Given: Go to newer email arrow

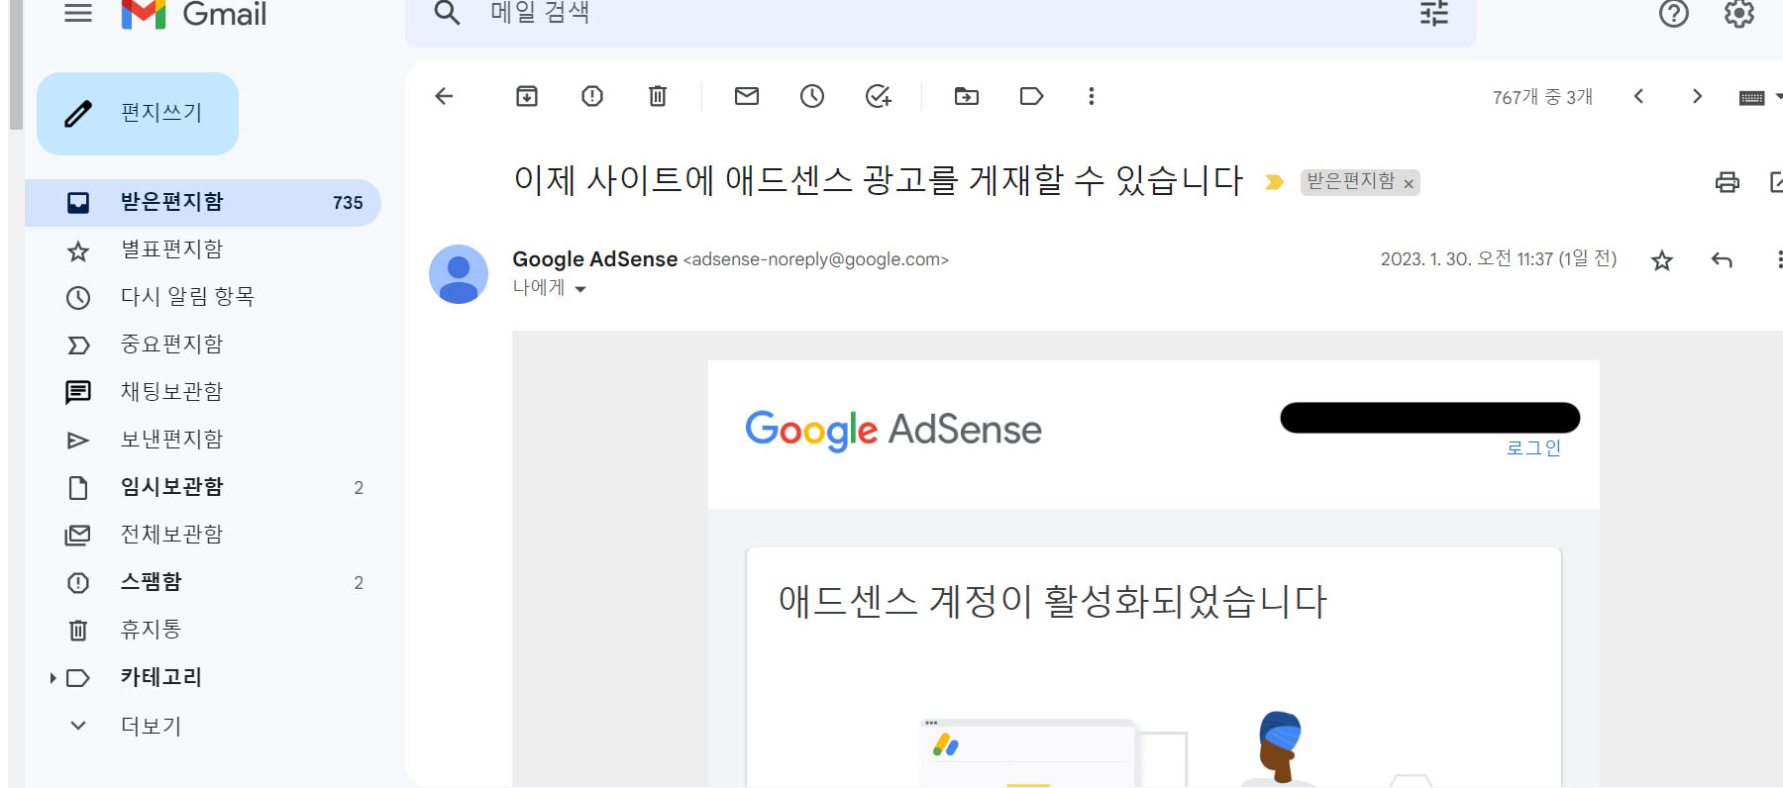Looking at the screenshot, I should tap(1639, 96).
